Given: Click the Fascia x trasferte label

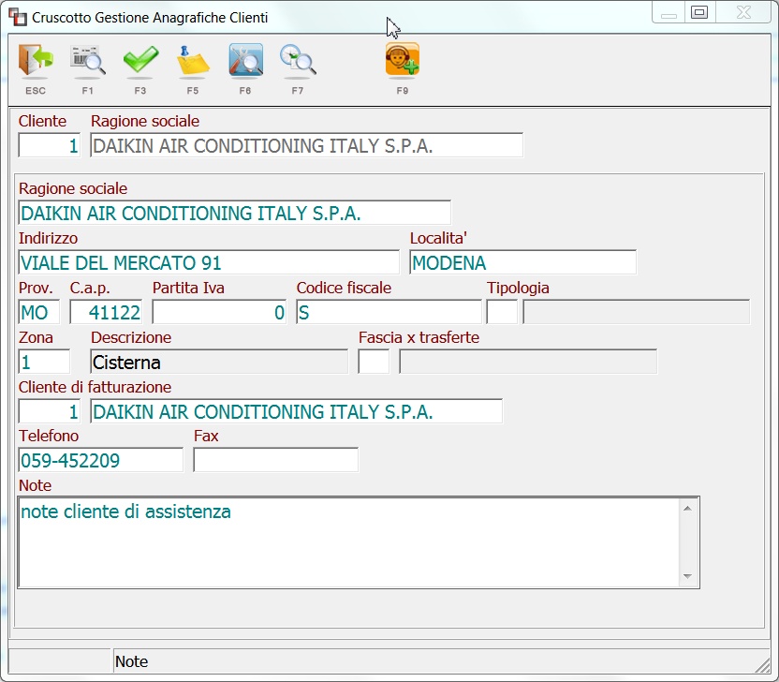Looking at the screenshot, I should (419, 337).
